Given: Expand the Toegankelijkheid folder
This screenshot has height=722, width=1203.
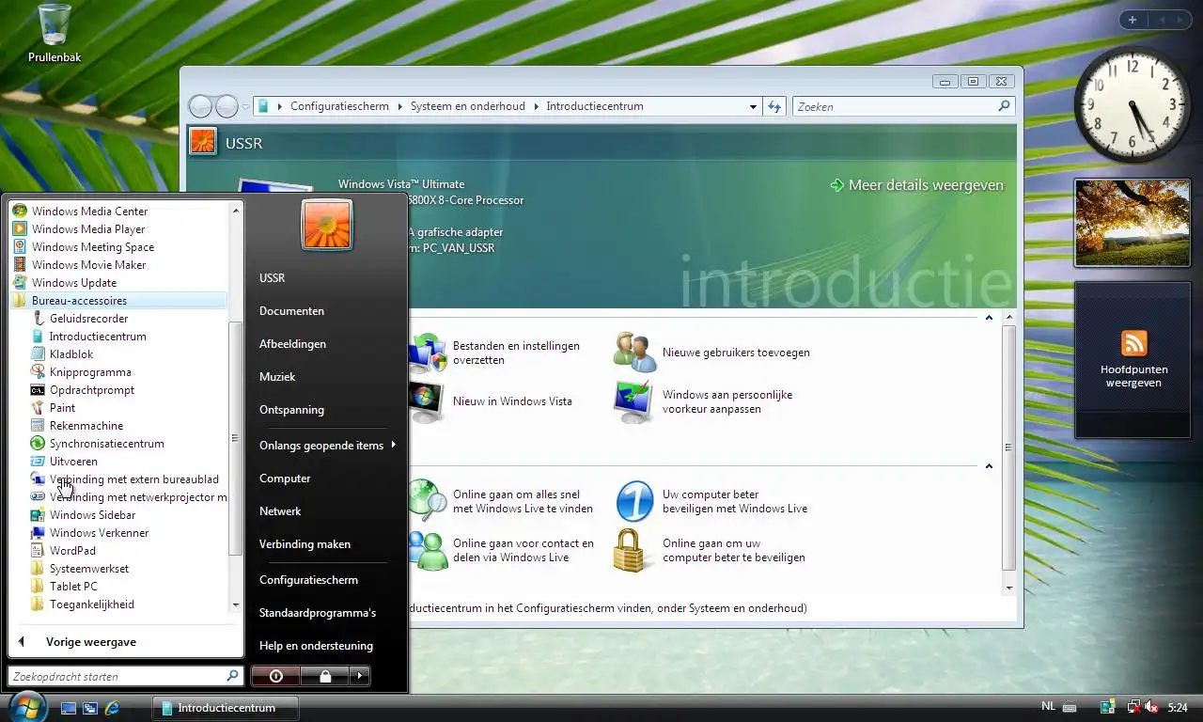Looking at the screenshot, I should [83, 604].
